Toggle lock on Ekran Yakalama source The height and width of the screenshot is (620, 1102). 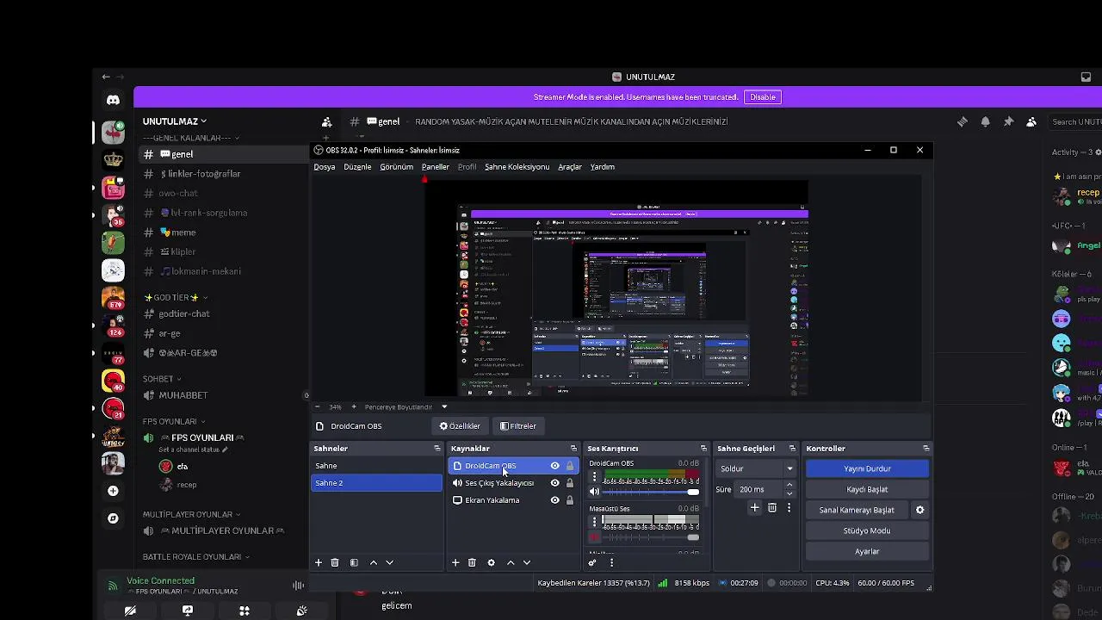tap(569, 500)
